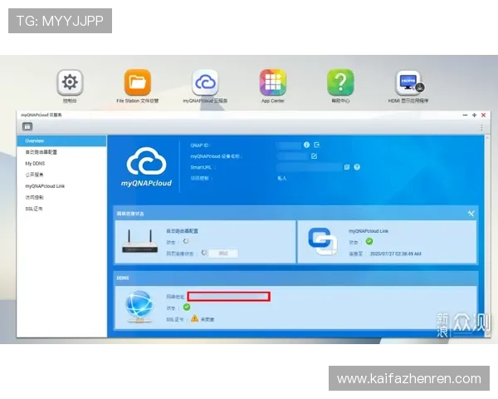This screenshot has height=399, width=498.
Task: Open App Center
Action: point(272,82)
